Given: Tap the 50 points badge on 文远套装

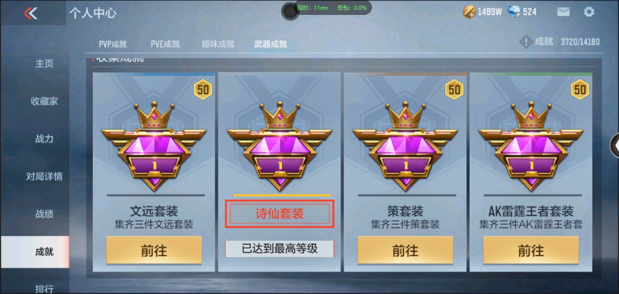Looking at the screenshot, I should [x=203, y=90].
